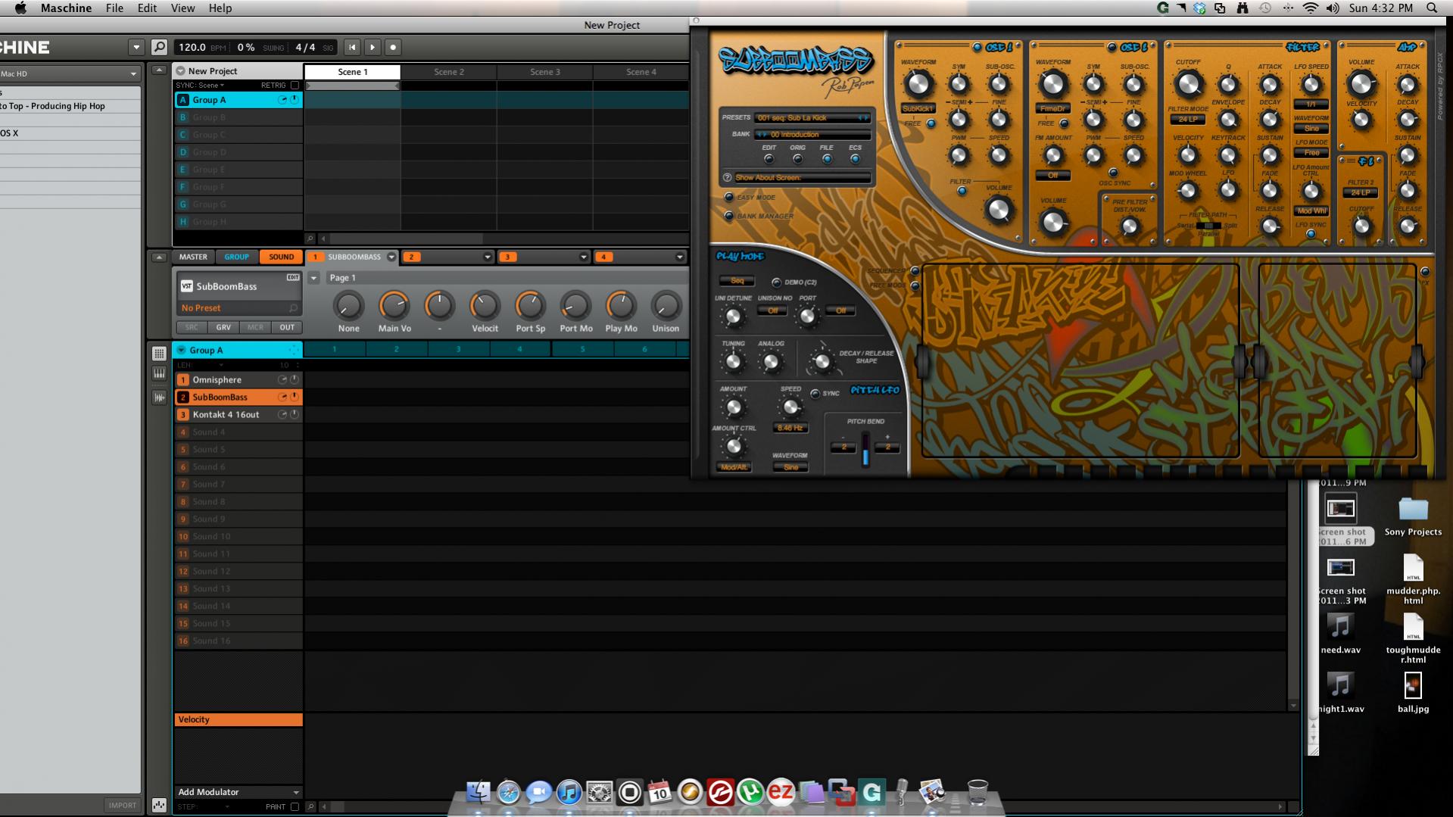Enable the RETRIG checkbox
This screenshot has width=1453, height=817.
tap(295, 86)
